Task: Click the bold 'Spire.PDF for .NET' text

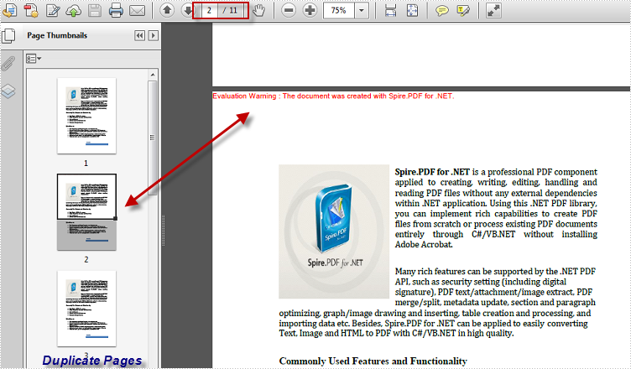Action: tap(432, 172)
